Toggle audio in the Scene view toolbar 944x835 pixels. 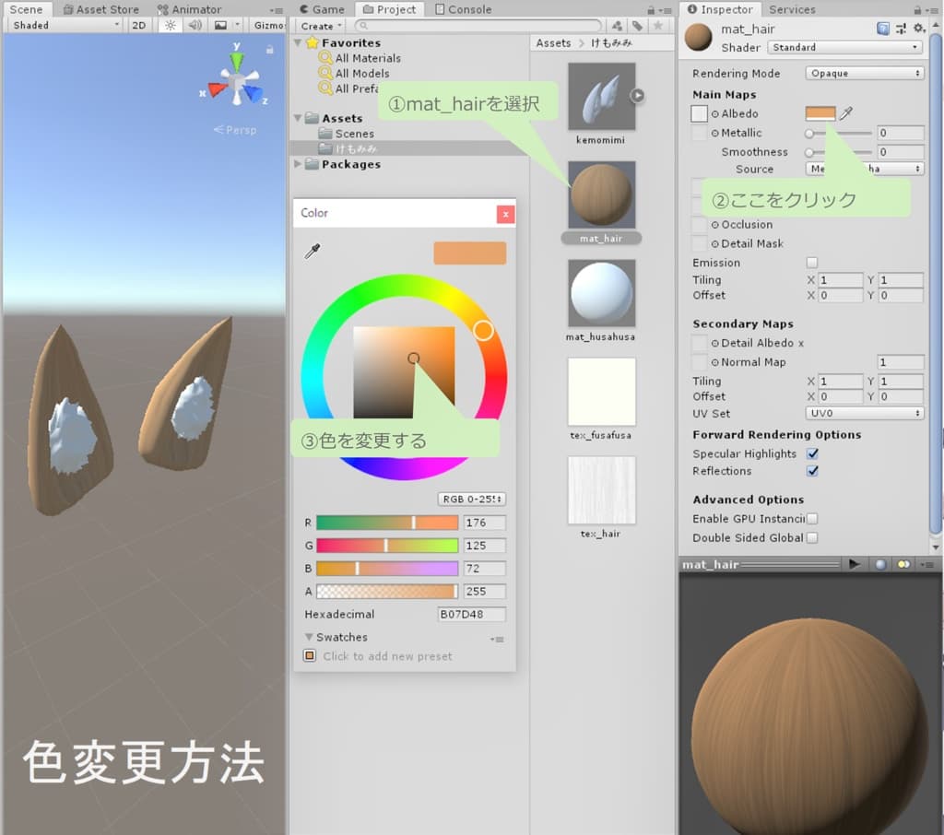pos(194,25)
